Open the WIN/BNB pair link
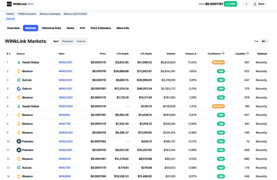277x180 pixels. (64, 176)
